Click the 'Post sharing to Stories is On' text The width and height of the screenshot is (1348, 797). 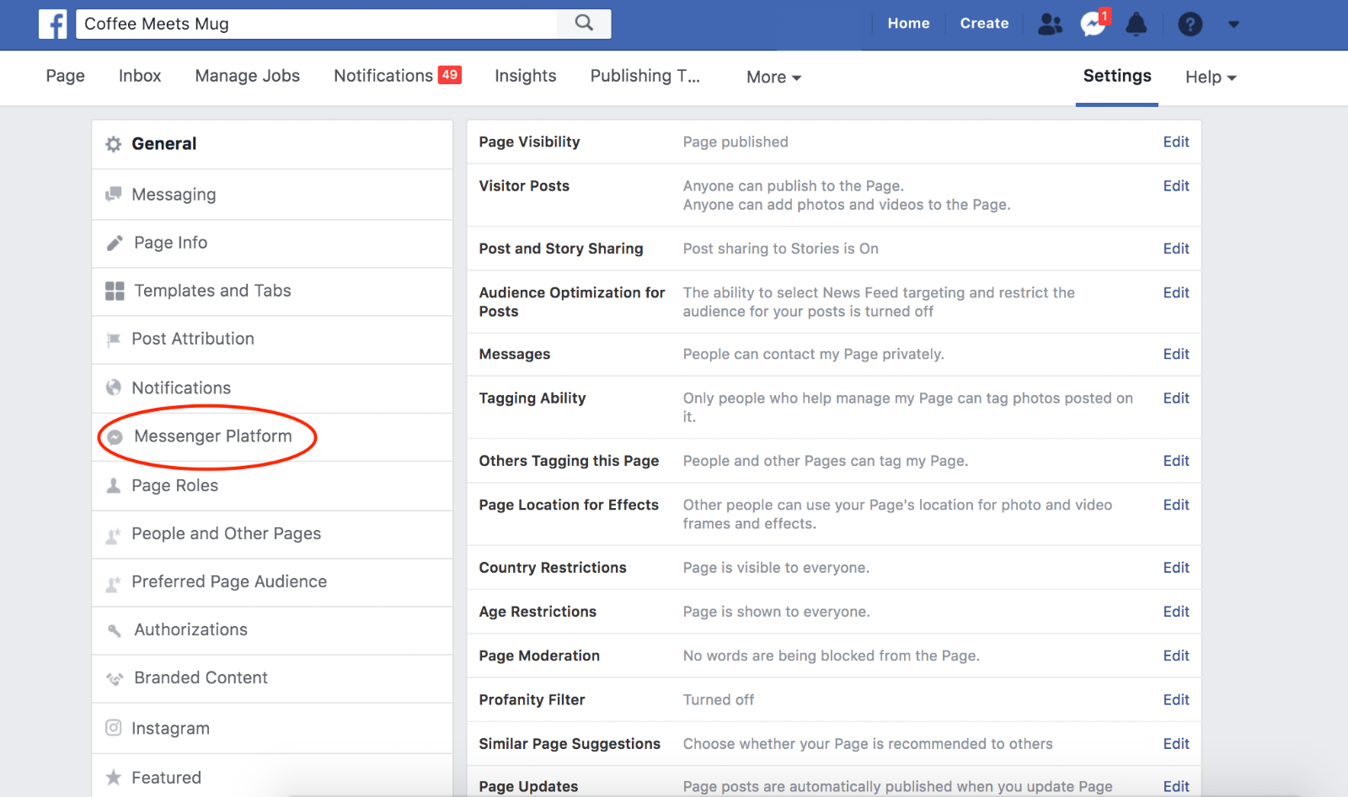tap(780, 249)
